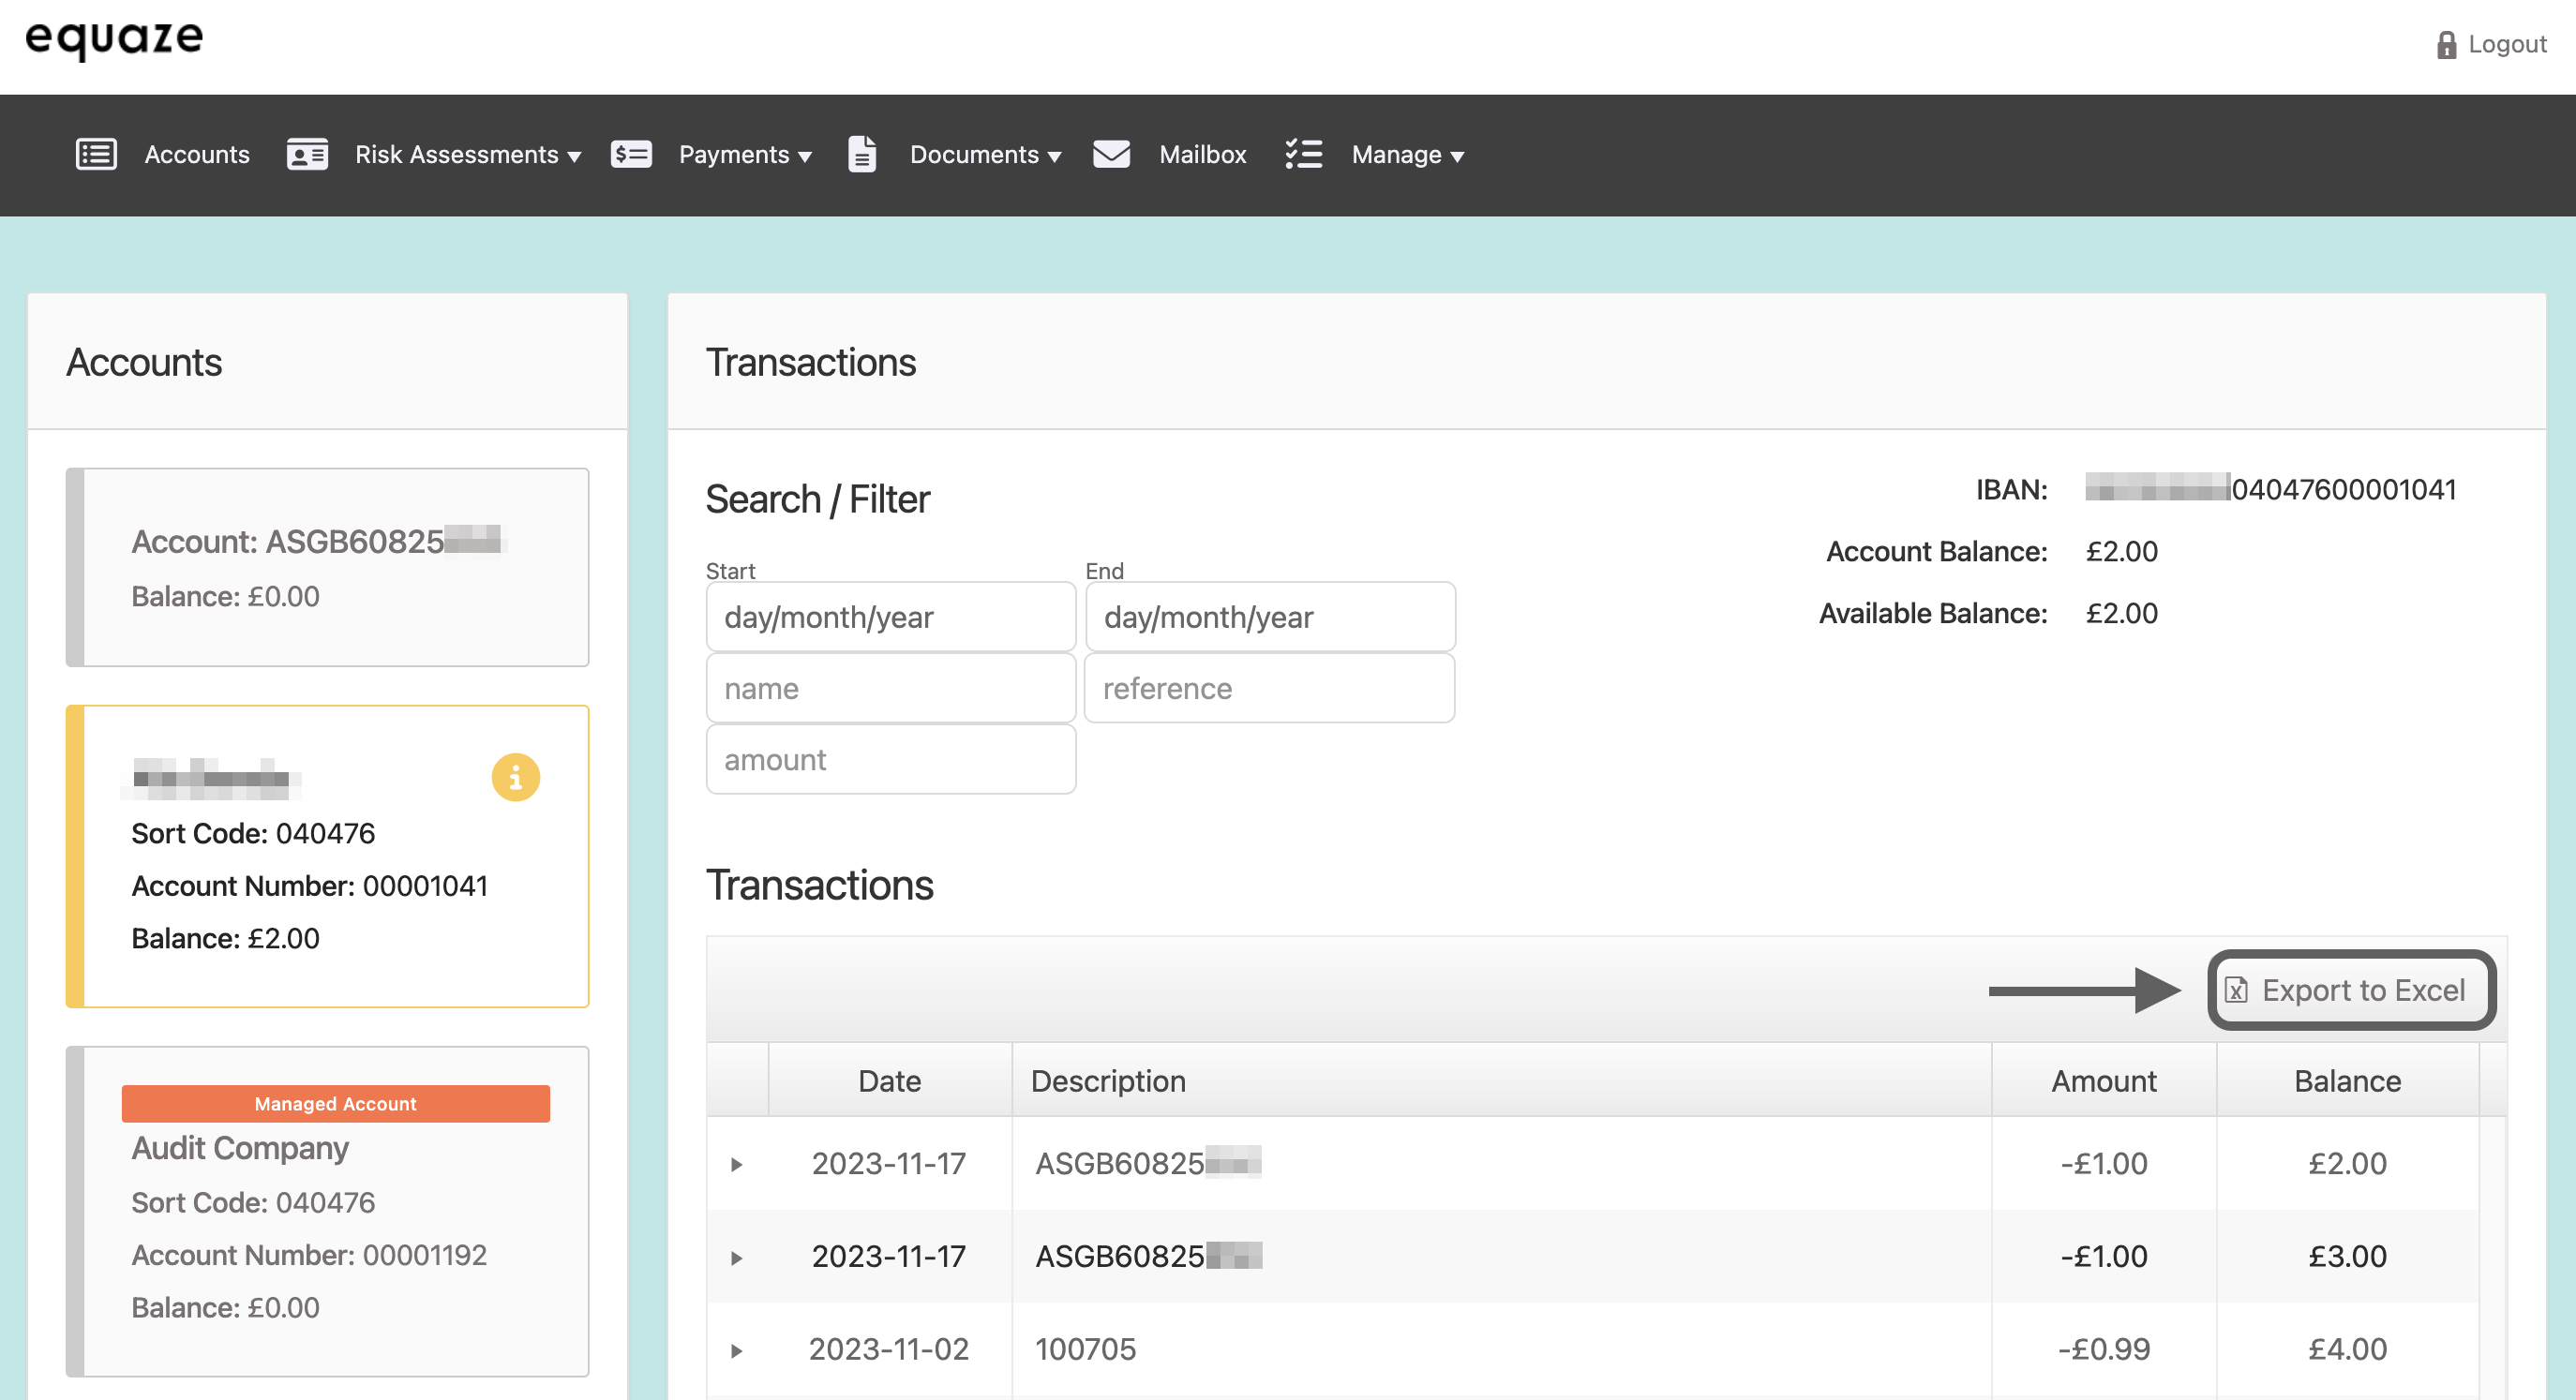Expand the £3.00 balance transaction row
Image resolution: width=2576 pixels, height=1400 pixels.
[736, 1257]
